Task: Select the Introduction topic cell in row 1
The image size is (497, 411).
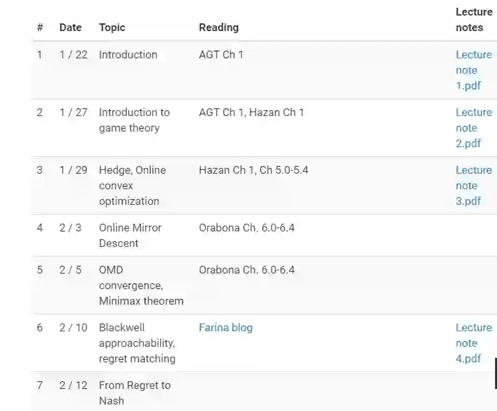Action: click(128, 54)
